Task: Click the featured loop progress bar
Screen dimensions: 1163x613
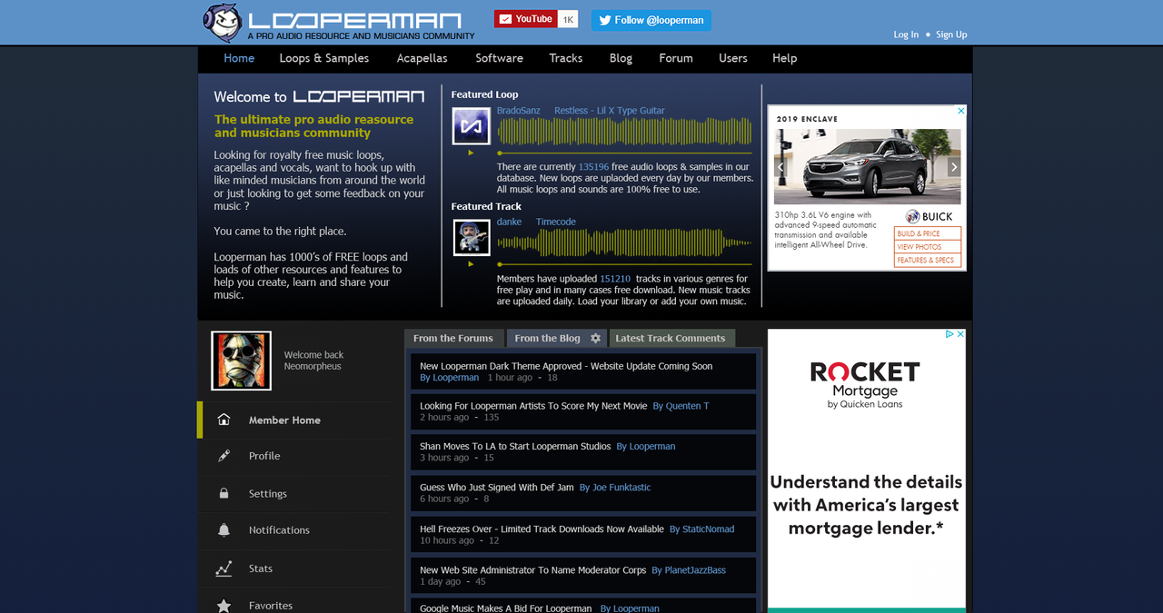Action: 625,153
